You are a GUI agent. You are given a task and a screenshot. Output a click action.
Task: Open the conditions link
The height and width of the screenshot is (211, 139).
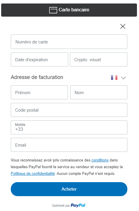pos(100,160)
